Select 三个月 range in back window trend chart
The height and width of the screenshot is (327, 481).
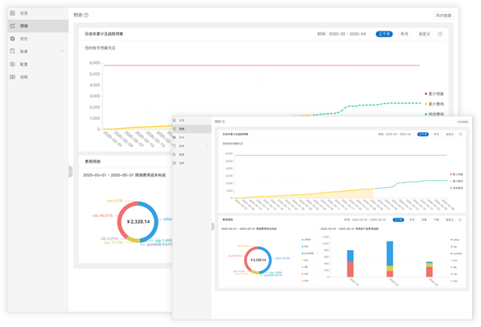point(384,34)
